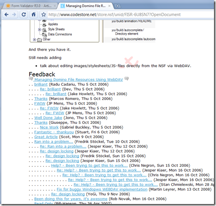Select Style Sheets in the design tree
This screenshot has width=216, height=206.
[x=56, y=29]
